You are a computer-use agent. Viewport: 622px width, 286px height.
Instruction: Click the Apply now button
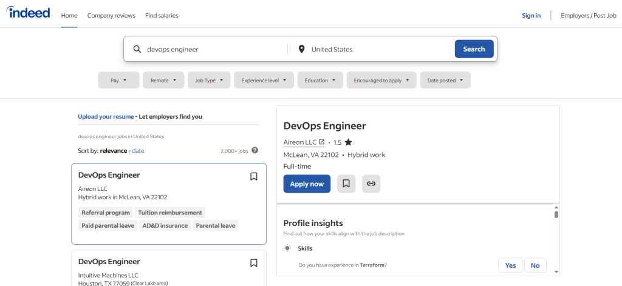tap(307, 184)
